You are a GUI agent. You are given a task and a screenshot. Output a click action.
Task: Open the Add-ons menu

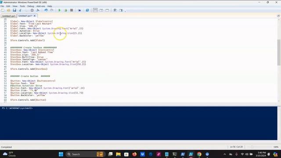coord(41,6)
